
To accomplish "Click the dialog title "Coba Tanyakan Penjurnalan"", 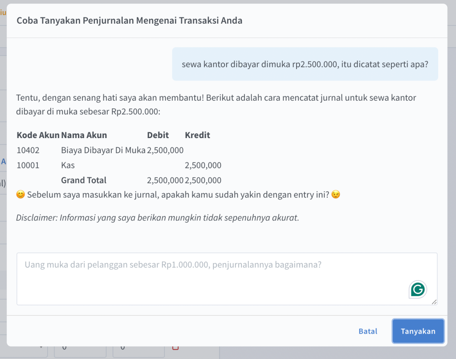I will 129,20.
